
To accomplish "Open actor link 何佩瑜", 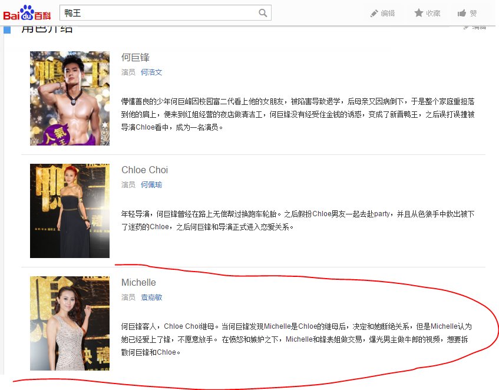I will coord(151,184).
